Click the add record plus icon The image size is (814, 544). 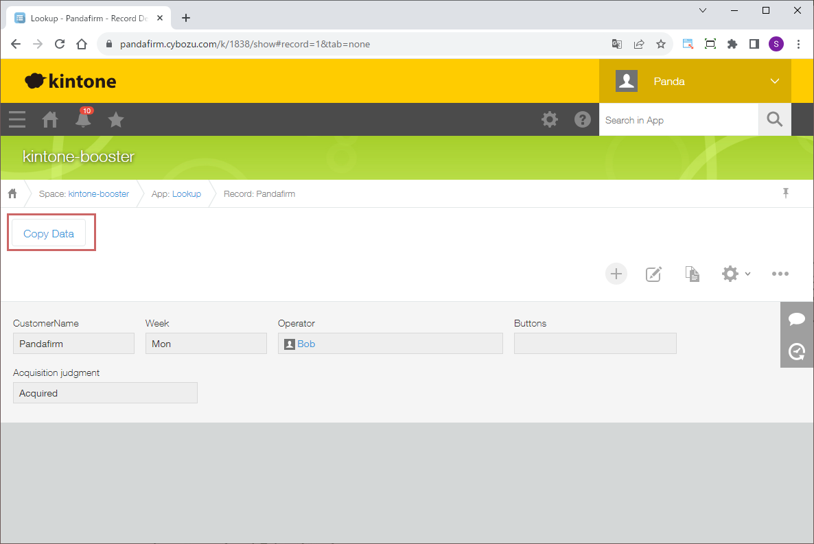point(616,274)
